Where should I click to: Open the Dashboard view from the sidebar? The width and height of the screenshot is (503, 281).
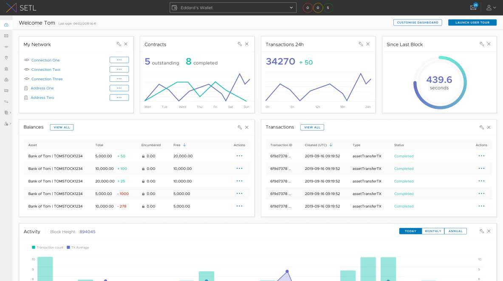(x=6, y=25)
